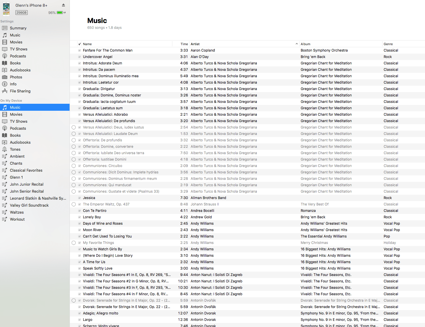The height and width of the screenshot is (327, 425).
Task: Uncheck "Fanfare For The Common Man"
Action: pos(79,50)
